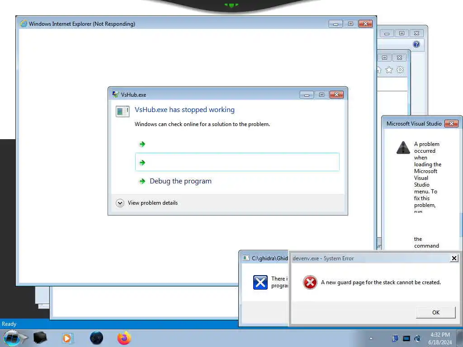Click the Visual Studio icon in VsHub.exe title bar
The width and height of the screenshot is (463, 347).
click(x=115, y=94)
